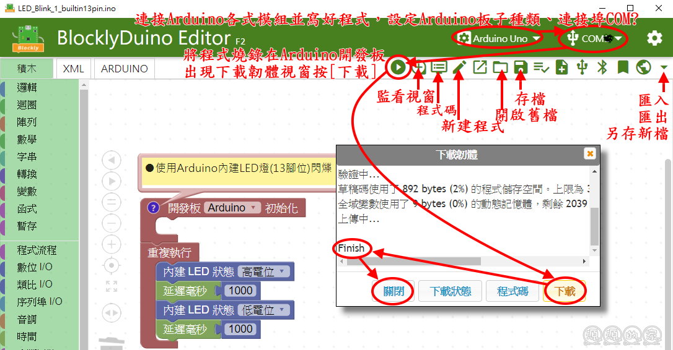Viewport: 673px width, 350px height.
Task: Click the right-arrow workspace control circle
Action: (112, 181)
